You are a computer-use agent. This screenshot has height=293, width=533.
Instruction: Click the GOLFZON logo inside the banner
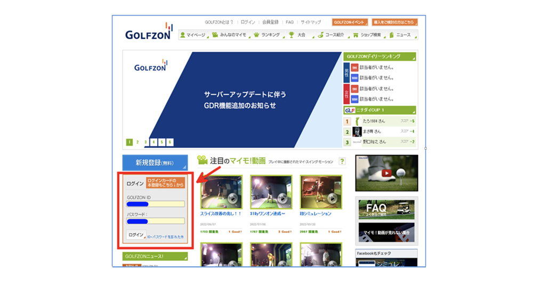(x=151, y=66)
